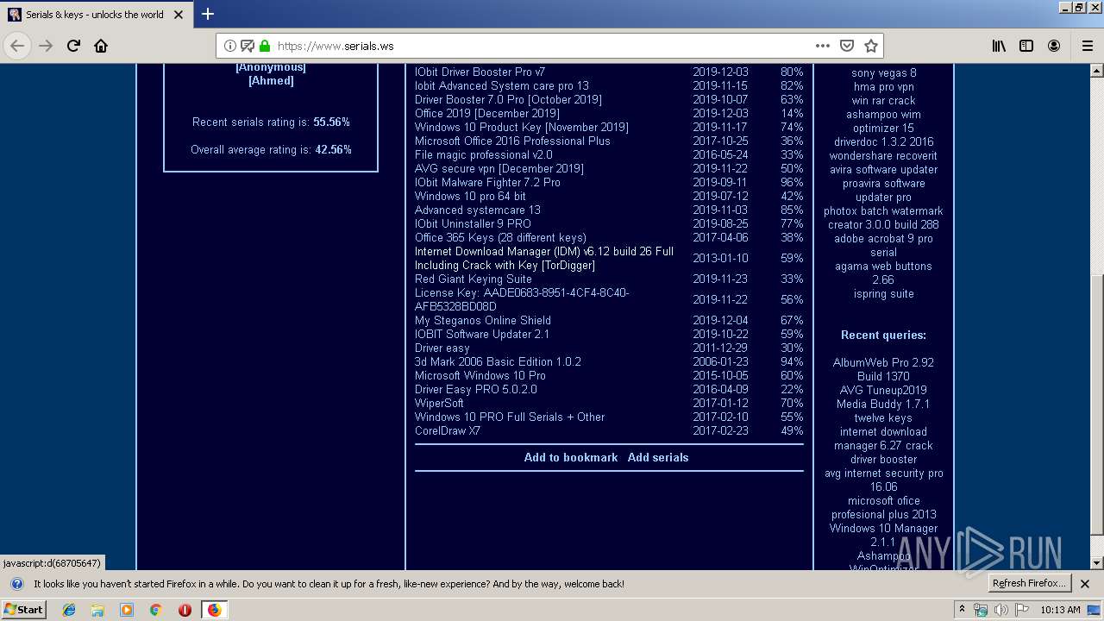Save page to Pocket
The width and height of the screenshot is (1104, 621).
click(x=847, y=46)
